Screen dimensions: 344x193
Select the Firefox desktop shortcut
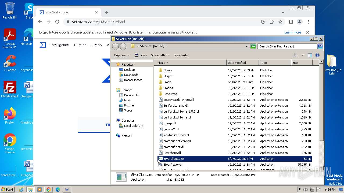coord(10,116)
